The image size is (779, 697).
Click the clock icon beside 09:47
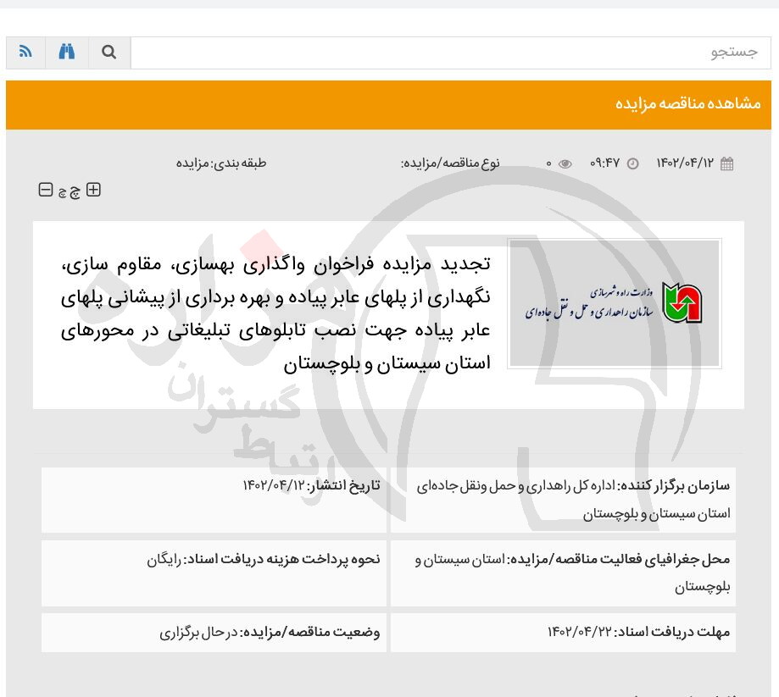632,163
